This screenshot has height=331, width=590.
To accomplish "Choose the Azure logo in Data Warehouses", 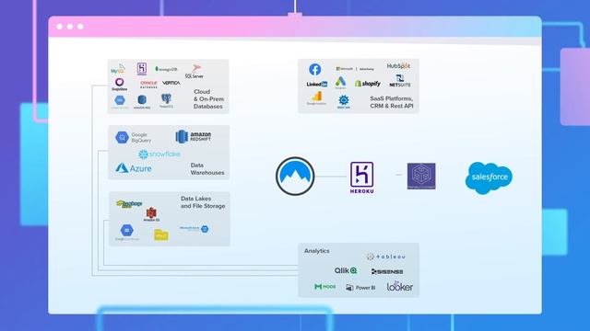I will pos(134,168).
